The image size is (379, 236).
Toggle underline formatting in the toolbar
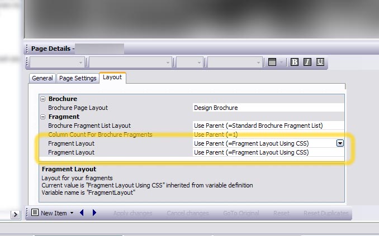point(320,62)
